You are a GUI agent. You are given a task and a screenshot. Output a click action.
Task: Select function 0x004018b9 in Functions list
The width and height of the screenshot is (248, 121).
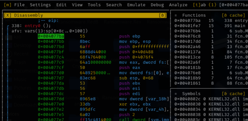pos(211,78)
